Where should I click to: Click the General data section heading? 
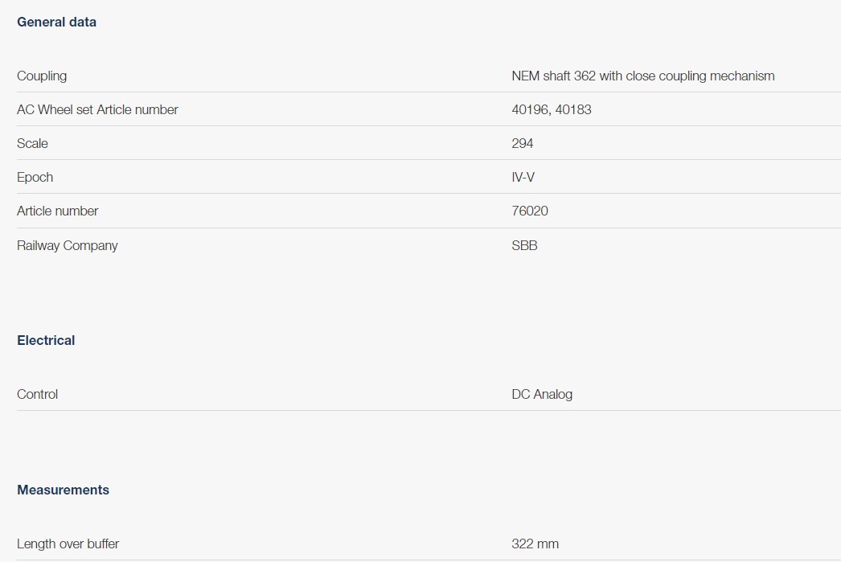pyautogui.click(x=56, y=23)
